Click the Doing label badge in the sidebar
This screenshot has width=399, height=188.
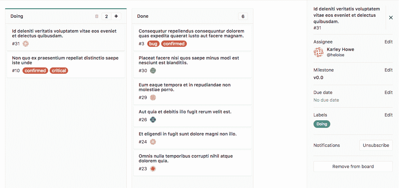click(322, 124)
